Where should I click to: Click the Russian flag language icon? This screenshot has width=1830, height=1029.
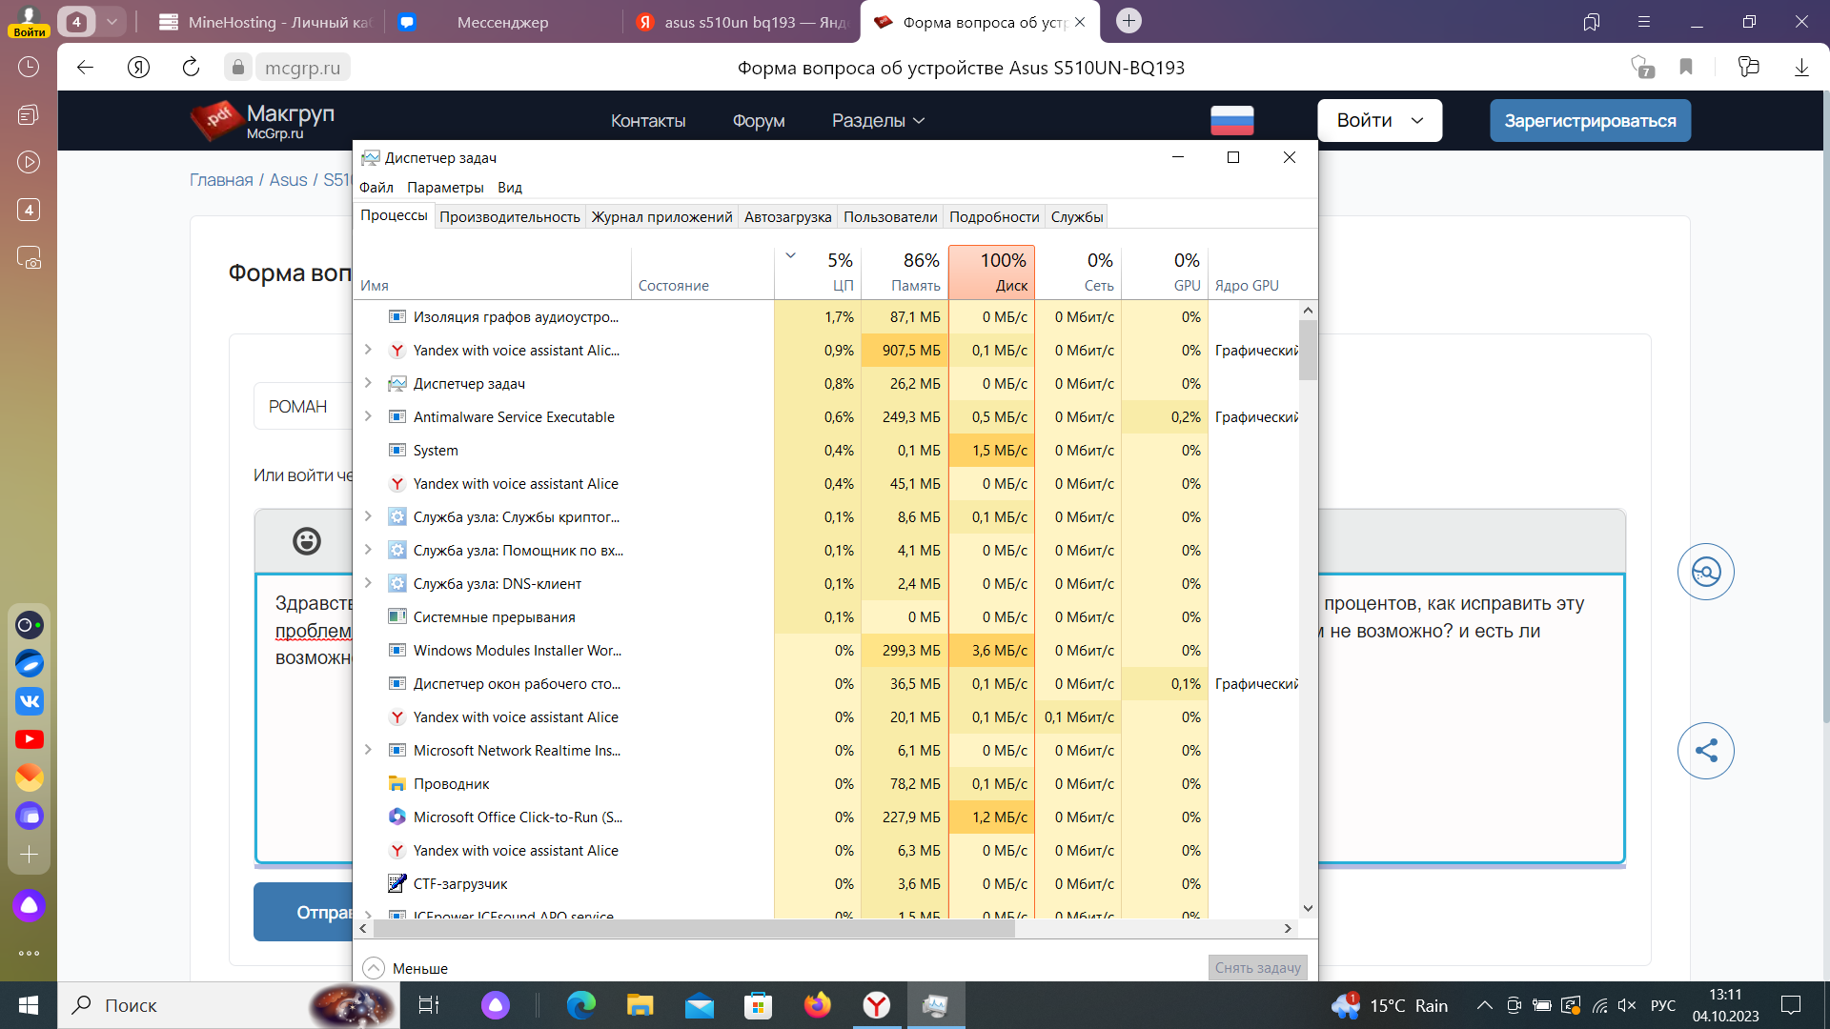[1232, 120]
